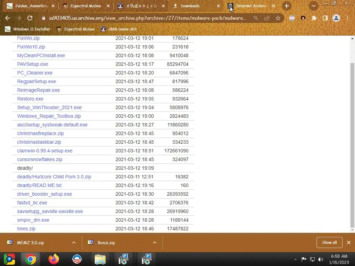Expand options for MEMZ 3.0.zip download
The height and width of the screenshot is (266, 355).
click(x=74, y=242)
